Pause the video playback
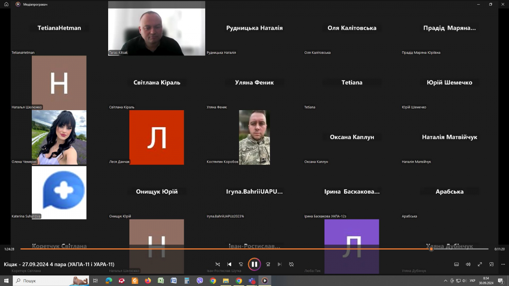This screenshot has width=509, height=286. pyautogui.click(x=254, y=264)
